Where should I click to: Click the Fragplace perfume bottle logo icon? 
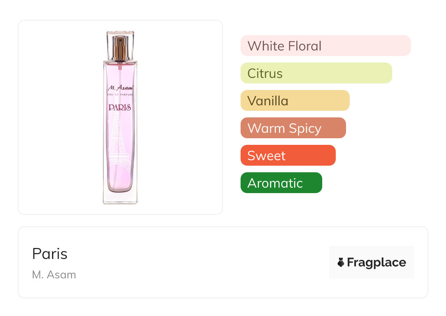(x=341, y=262)
